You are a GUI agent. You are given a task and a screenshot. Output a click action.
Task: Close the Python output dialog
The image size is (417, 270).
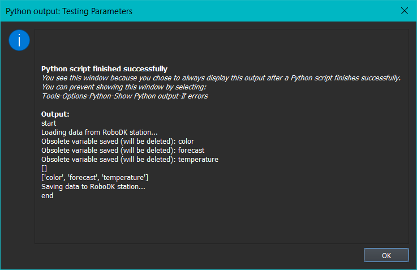(404, 11)
